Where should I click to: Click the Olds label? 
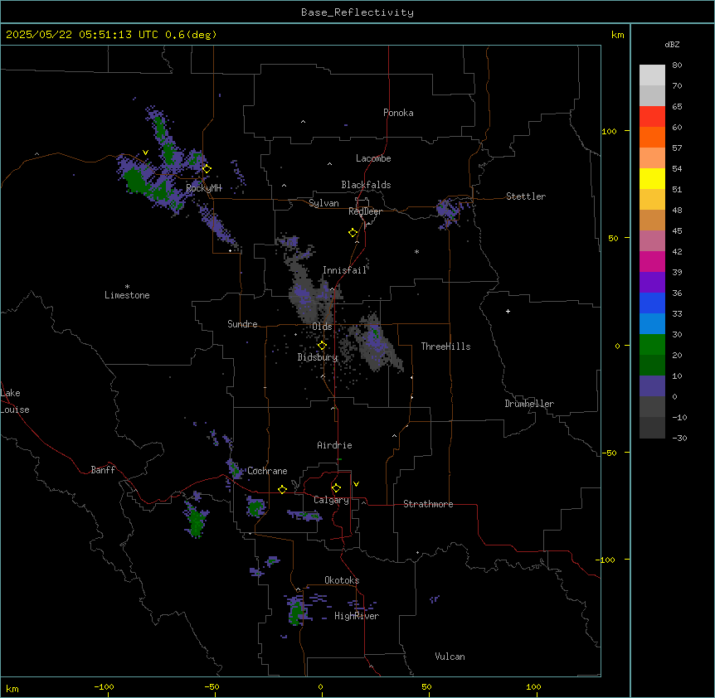point(322,327)
